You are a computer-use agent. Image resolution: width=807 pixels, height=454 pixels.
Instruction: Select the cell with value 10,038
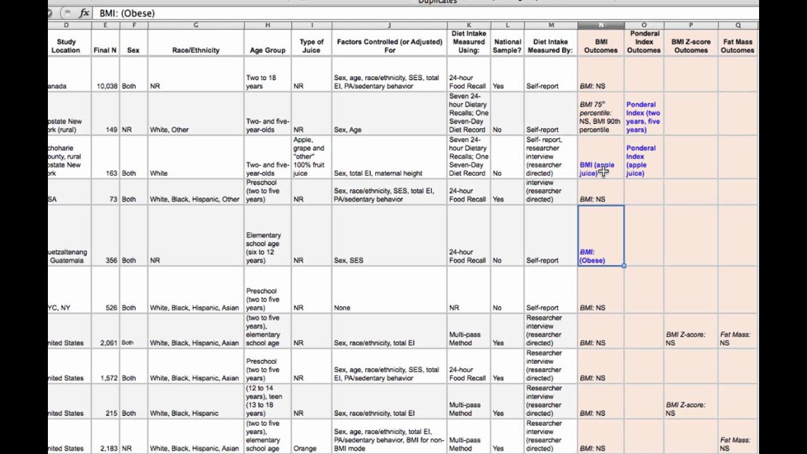pos(105,74)
